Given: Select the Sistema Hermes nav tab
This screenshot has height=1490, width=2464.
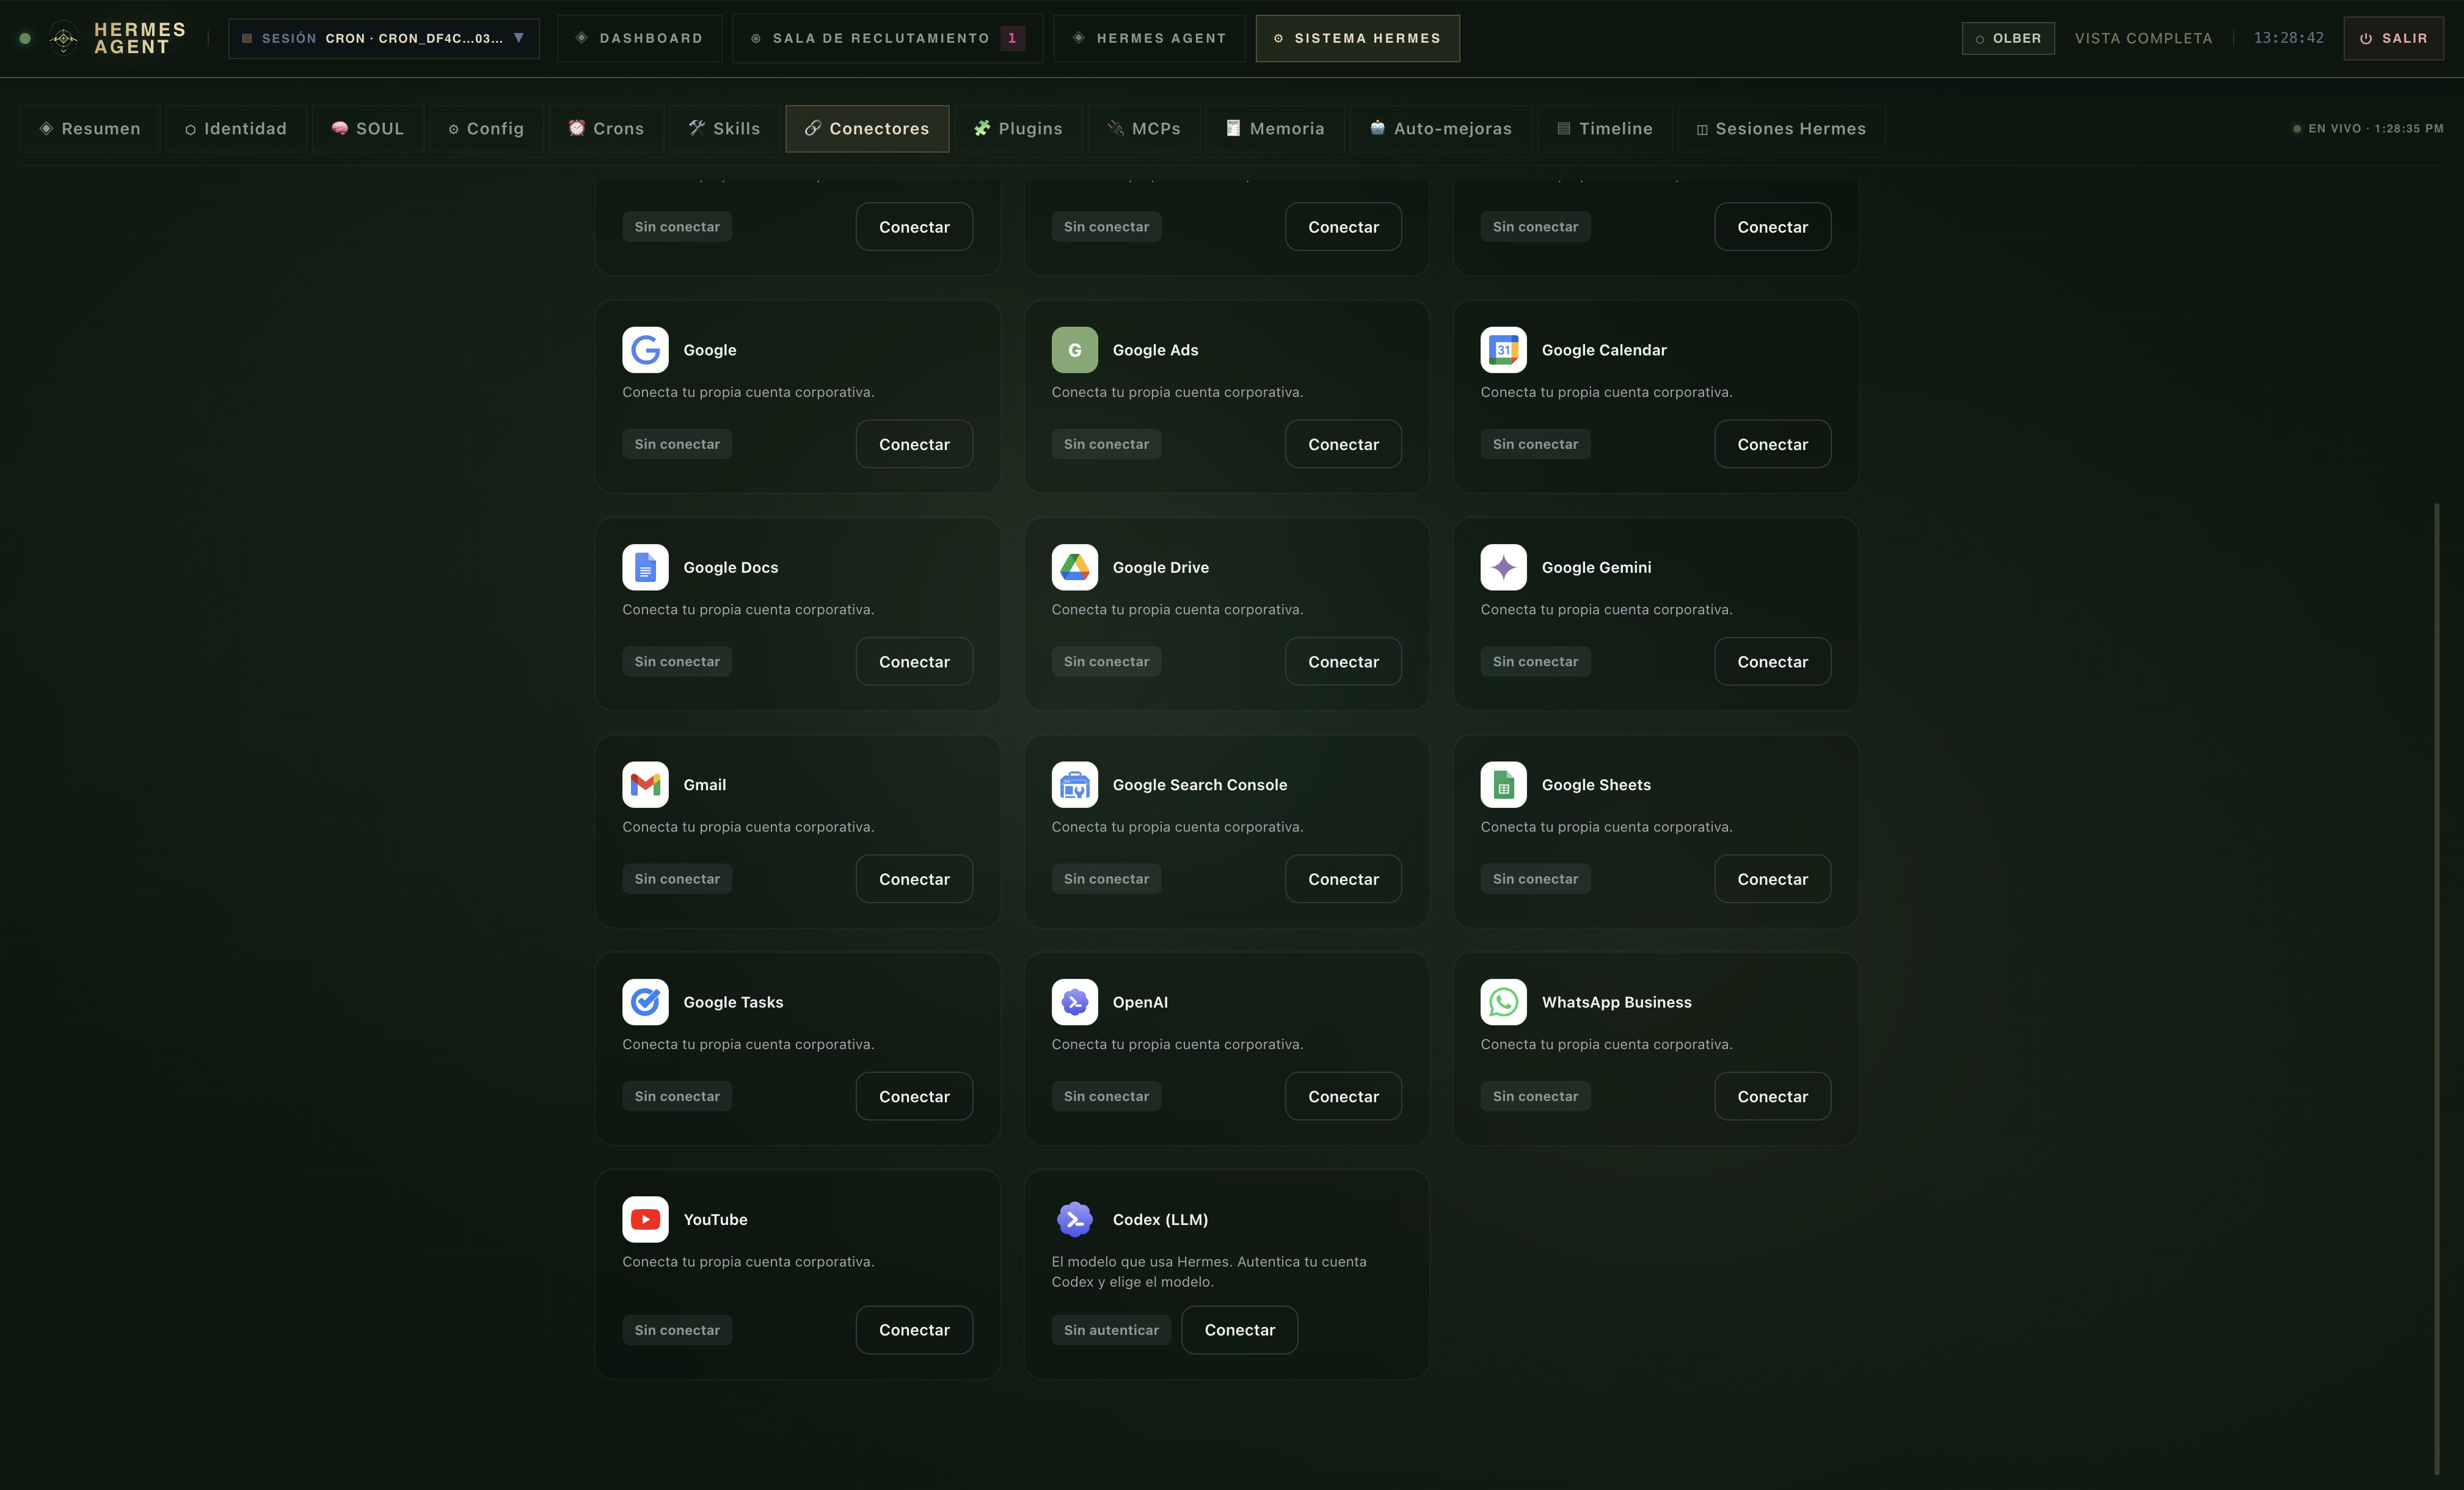Looking at the screenshot, I should pos(1357,38).
